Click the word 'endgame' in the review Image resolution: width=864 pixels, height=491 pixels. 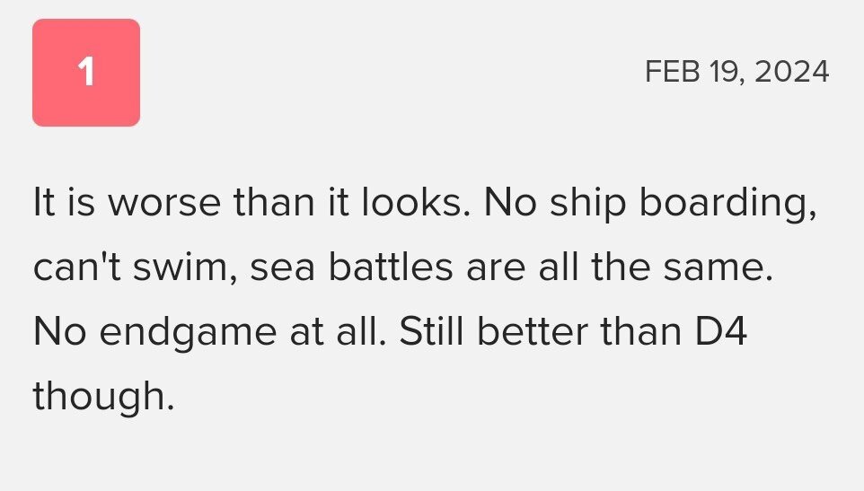pyautogui.click(x=188, y=333)
